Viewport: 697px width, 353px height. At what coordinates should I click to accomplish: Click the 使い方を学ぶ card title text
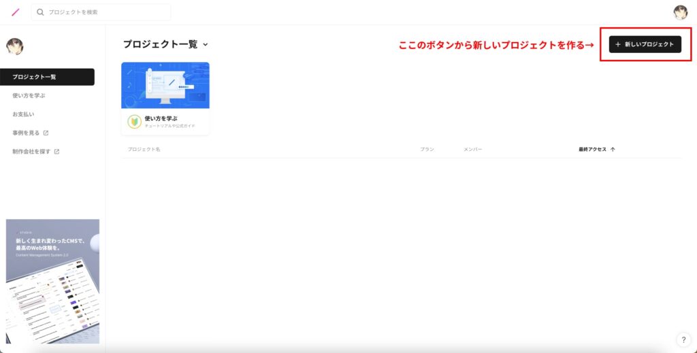161,118
